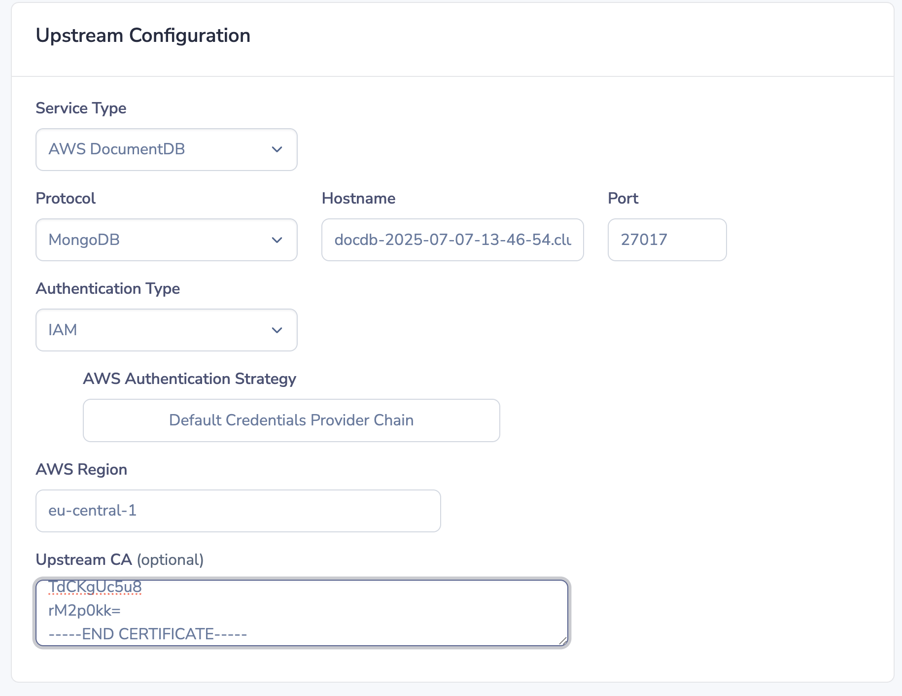
Task: Click the Upstream Configuration heading
Action: coord(143,35)
